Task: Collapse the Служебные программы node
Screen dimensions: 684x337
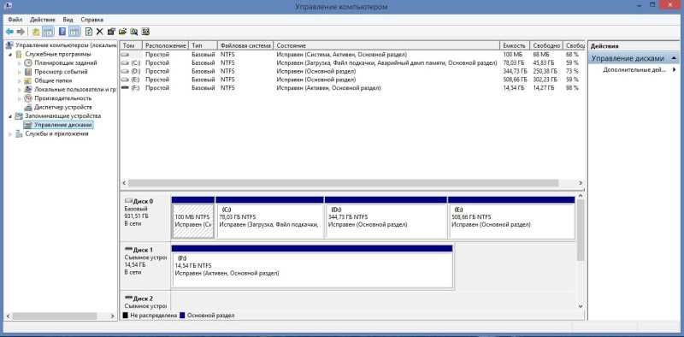Action: click(10, 54)
